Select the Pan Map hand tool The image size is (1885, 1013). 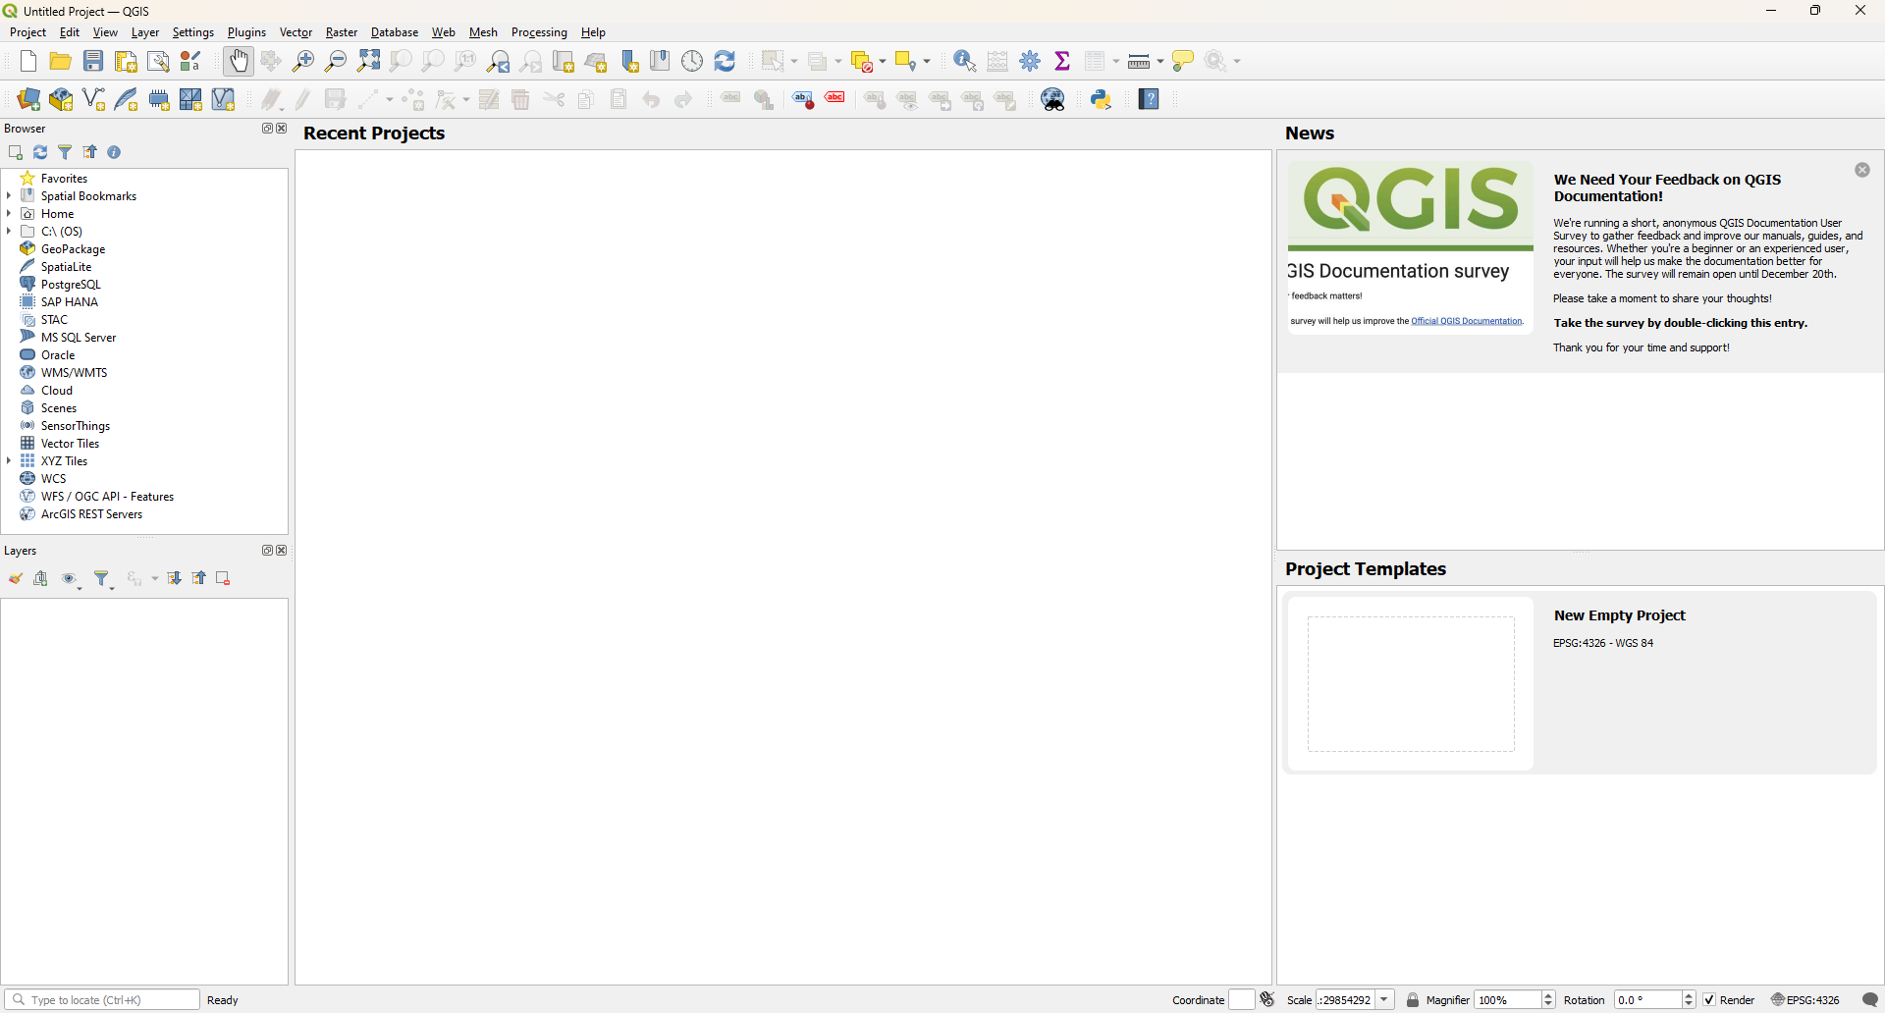(239, 62)
